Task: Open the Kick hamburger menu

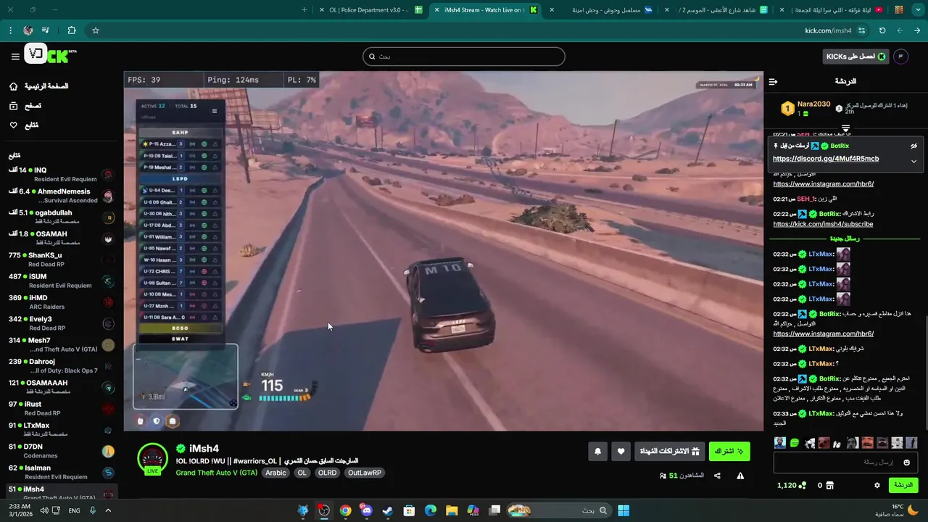Action: (15, 56)
